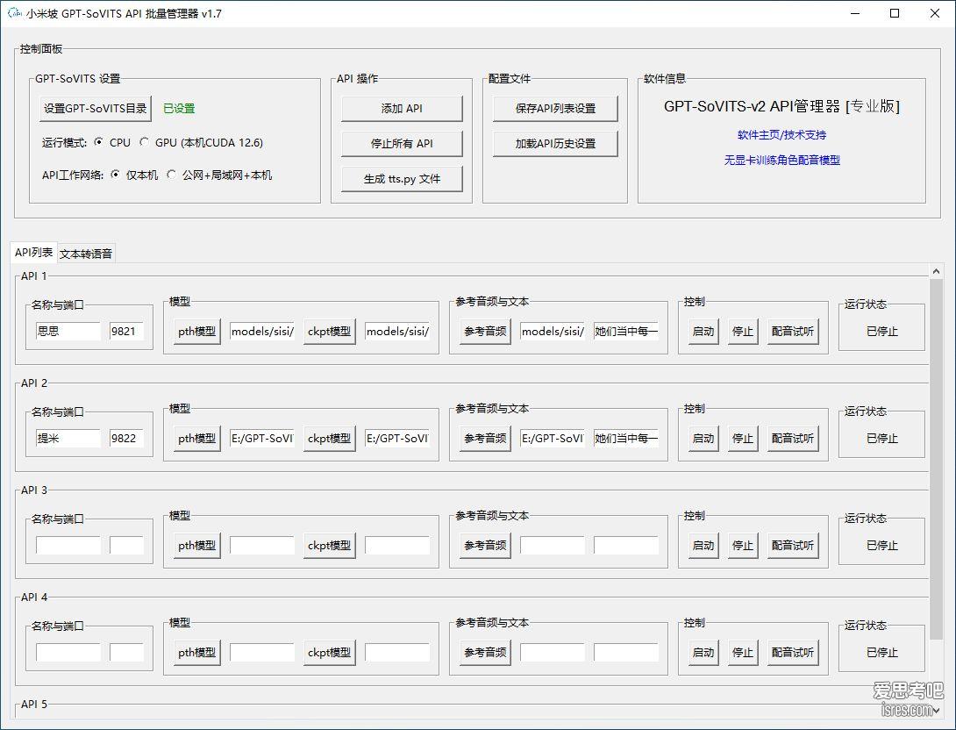Click API 1 已停止 status text

(x=882, y=331)
